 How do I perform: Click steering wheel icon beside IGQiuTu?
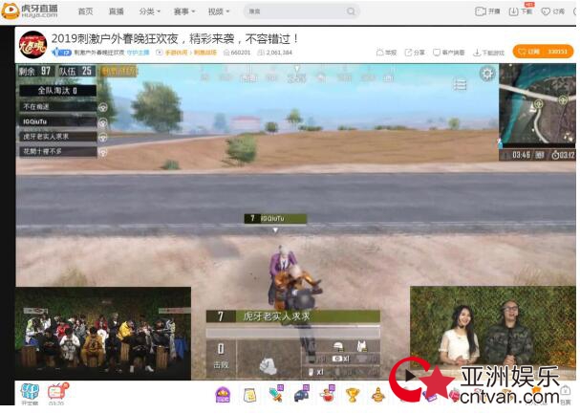pyautogui.click(x=103, y=122)
